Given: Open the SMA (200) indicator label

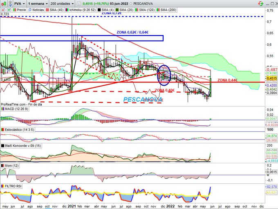Looking at the screenshot, I should coord(166,10).
